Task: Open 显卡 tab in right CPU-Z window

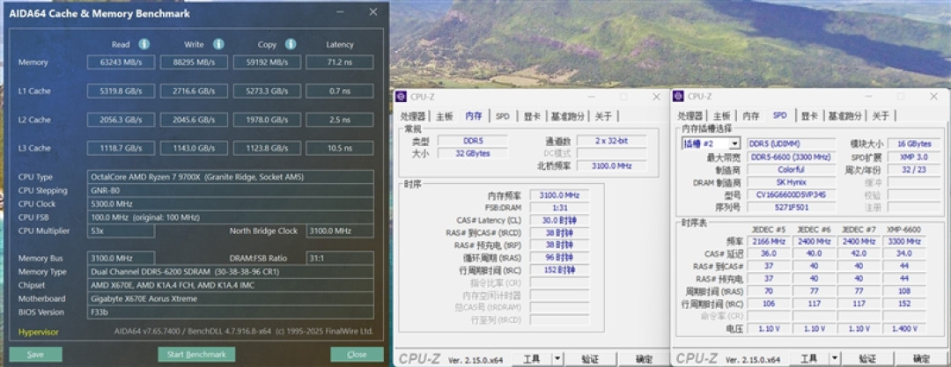Action: [809, 116]
